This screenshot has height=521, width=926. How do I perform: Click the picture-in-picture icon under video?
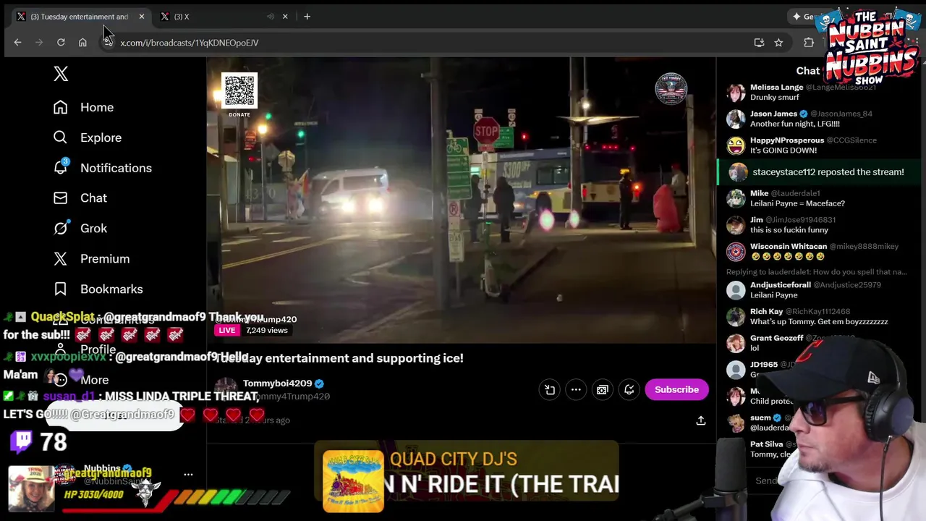pyautogui.click(x=602, y=389)
